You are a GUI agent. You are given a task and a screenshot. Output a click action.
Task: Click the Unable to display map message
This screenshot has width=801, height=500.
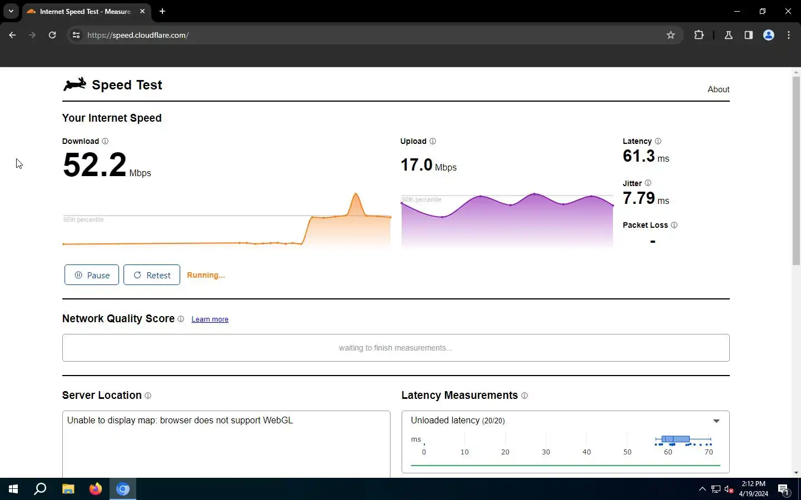coord(180,421)
